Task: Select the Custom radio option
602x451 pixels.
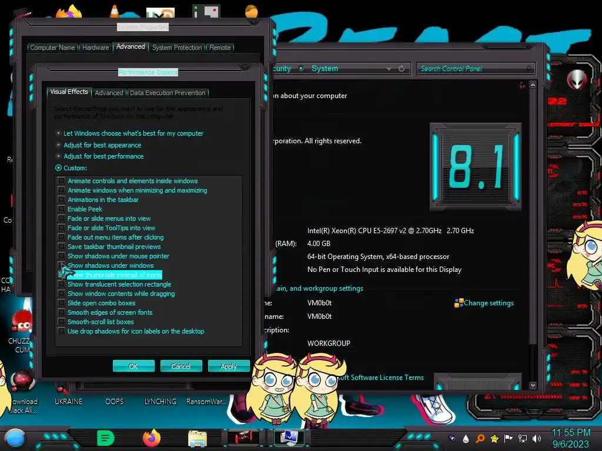Action: point(58,167)
